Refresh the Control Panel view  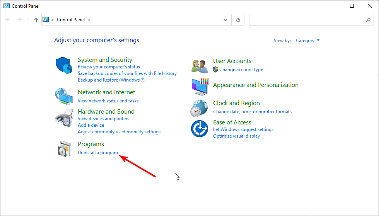pos(238,20)
